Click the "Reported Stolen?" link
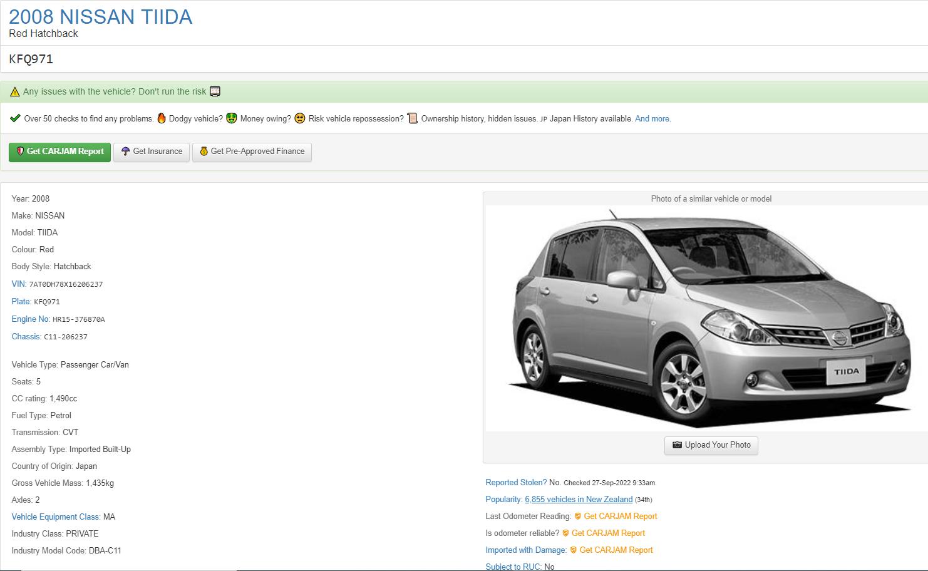The image size is (928, 571). 516,483
